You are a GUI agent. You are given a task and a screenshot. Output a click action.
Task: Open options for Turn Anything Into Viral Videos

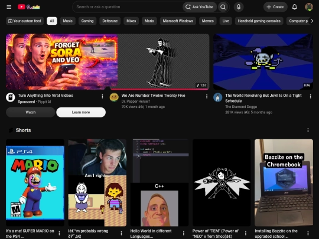tap(102, 96)
